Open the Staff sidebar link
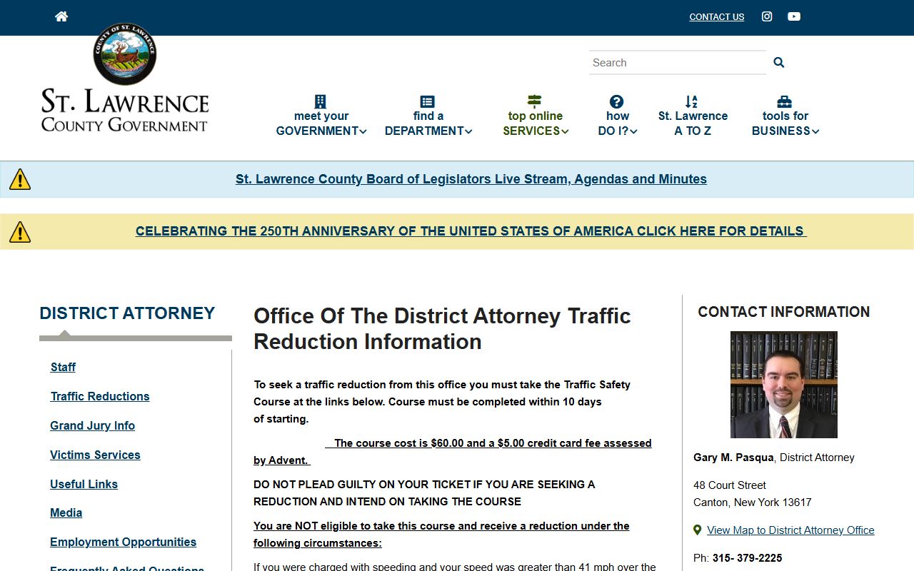The width and height of the screenshot is (914, 571). click(63, 367)
